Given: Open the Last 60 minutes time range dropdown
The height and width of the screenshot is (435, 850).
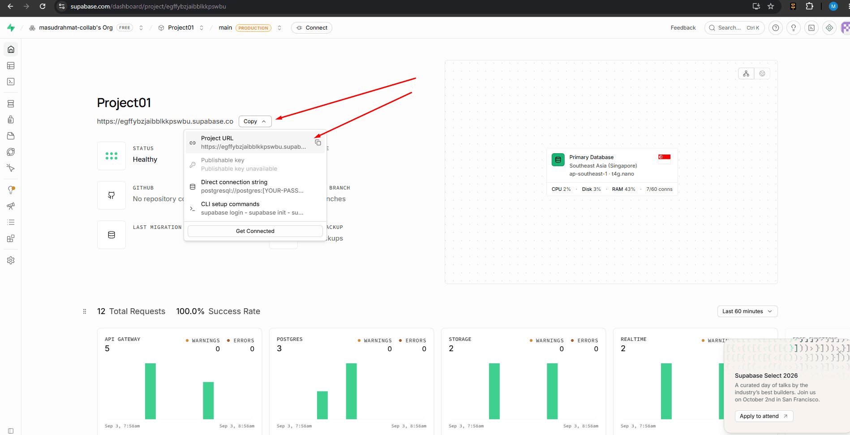Looking at the screenshot, I should pos(747,311).
